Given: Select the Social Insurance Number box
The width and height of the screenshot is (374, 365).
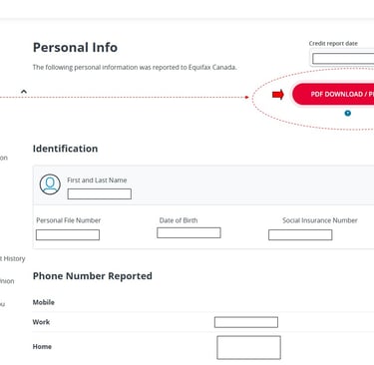Looking at the screenshot, I should [300, 234].
